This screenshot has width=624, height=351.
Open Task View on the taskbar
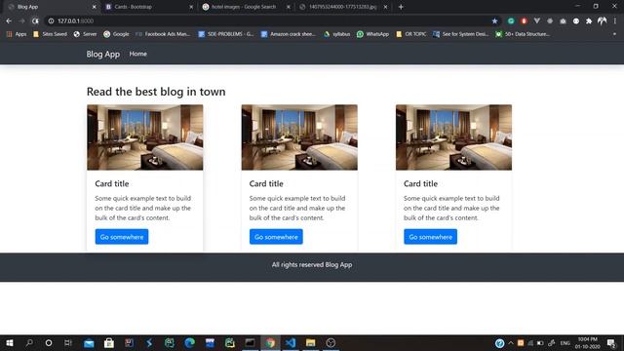pos(68,342)
